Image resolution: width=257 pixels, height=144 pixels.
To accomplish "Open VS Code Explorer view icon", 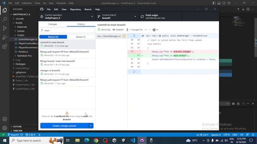I will click(x=4, y=10).
